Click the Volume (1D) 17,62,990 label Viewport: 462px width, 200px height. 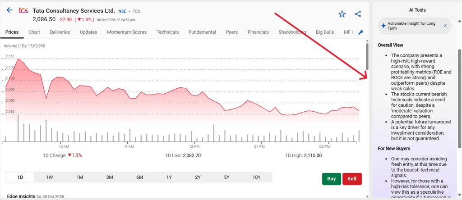click(x=24, y=46)
